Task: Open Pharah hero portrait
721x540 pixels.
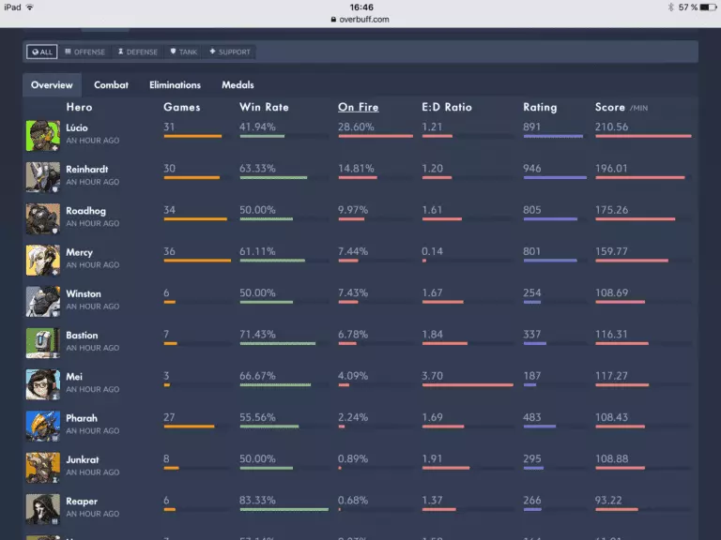Action: click(43, 427)
